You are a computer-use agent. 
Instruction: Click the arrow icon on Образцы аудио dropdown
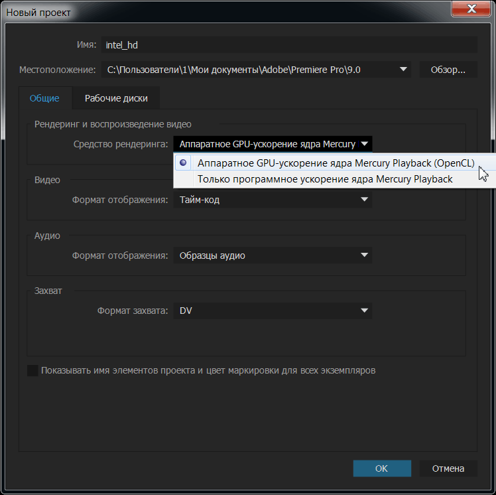[364, 255]
